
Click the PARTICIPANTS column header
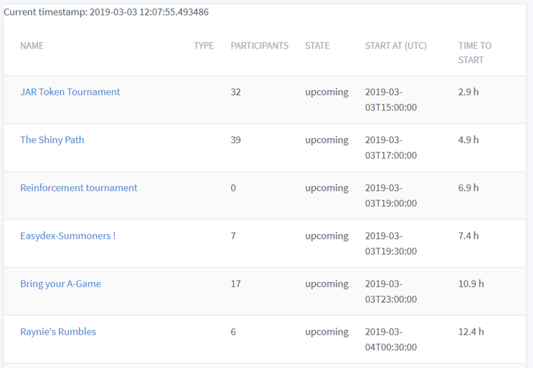[x=259, y=46]
